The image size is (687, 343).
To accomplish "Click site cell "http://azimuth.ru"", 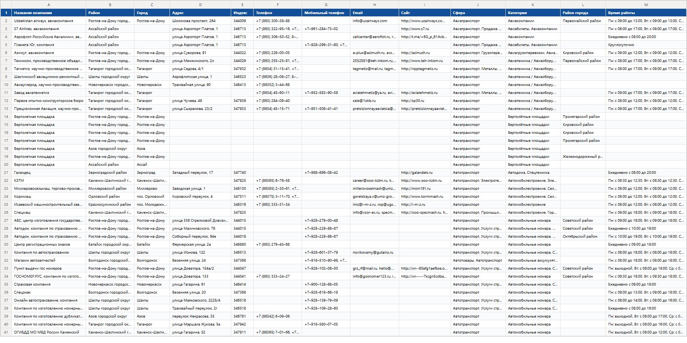I will pyautogui.click(x=425, y=53).
